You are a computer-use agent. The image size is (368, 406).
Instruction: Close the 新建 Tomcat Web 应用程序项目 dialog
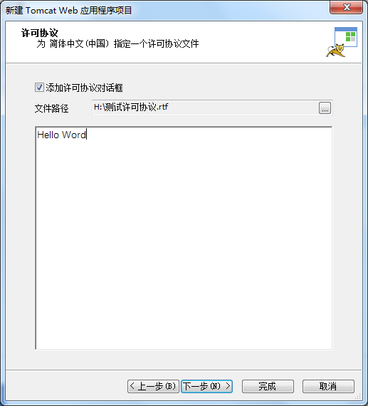coord(346,7)
